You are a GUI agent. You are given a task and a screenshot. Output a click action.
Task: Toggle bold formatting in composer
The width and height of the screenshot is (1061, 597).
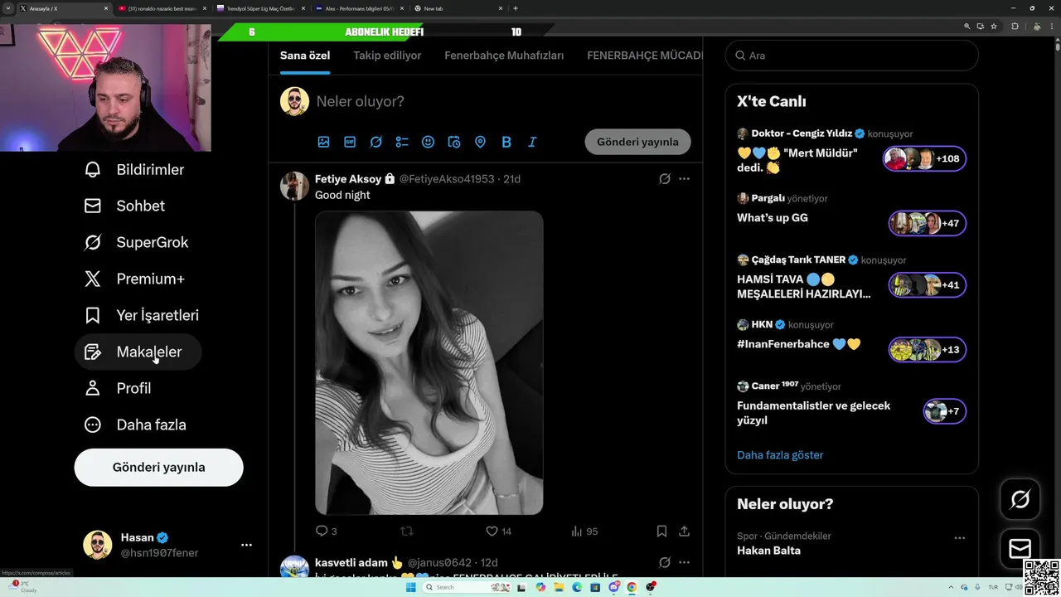point(506,142)
